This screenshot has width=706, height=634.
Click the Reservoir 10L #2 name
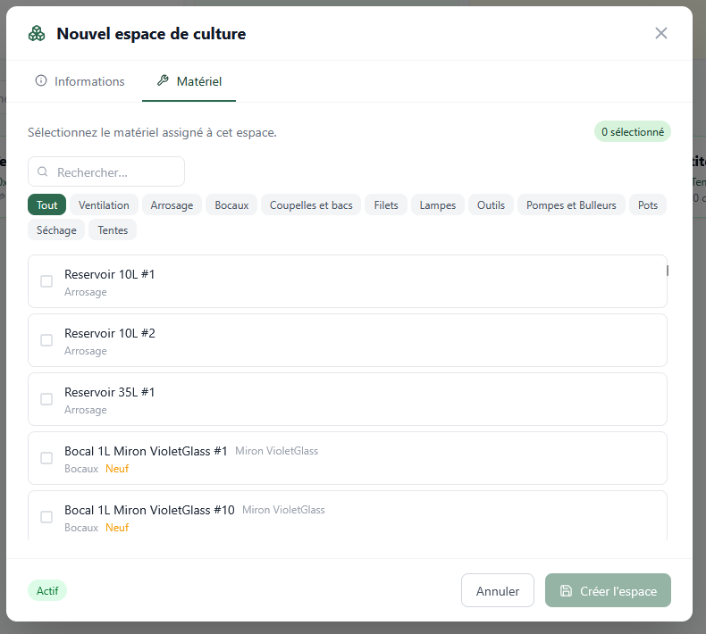click(110, 333)
